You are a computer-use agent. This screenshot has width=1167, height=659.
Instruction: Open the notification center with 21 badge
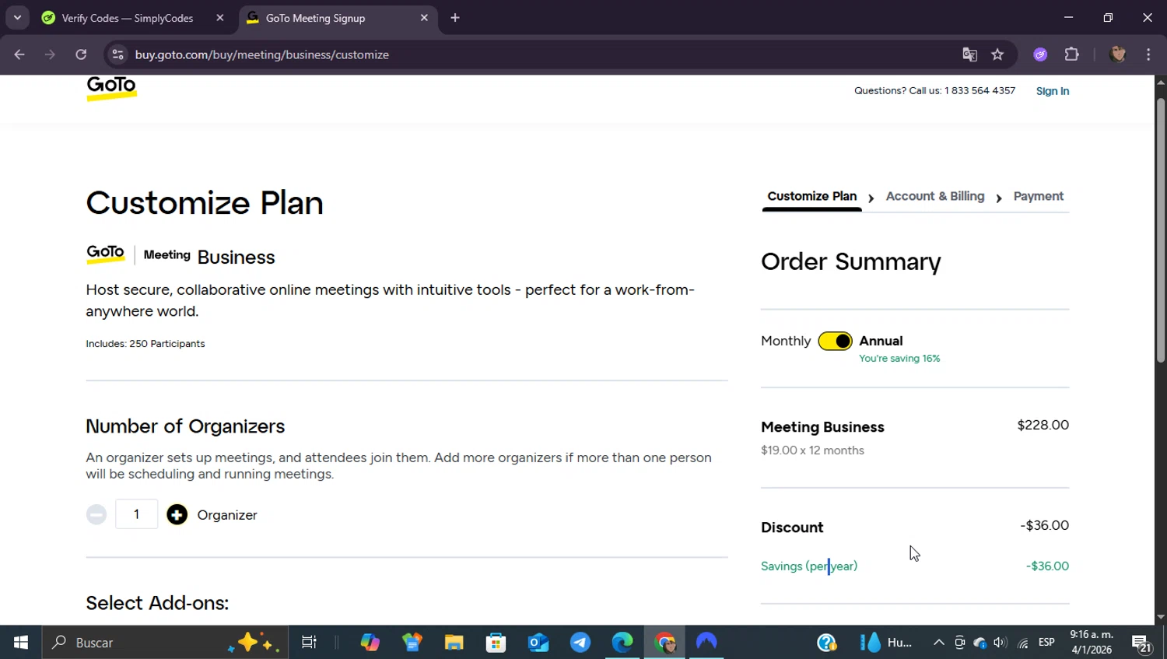1142,643
